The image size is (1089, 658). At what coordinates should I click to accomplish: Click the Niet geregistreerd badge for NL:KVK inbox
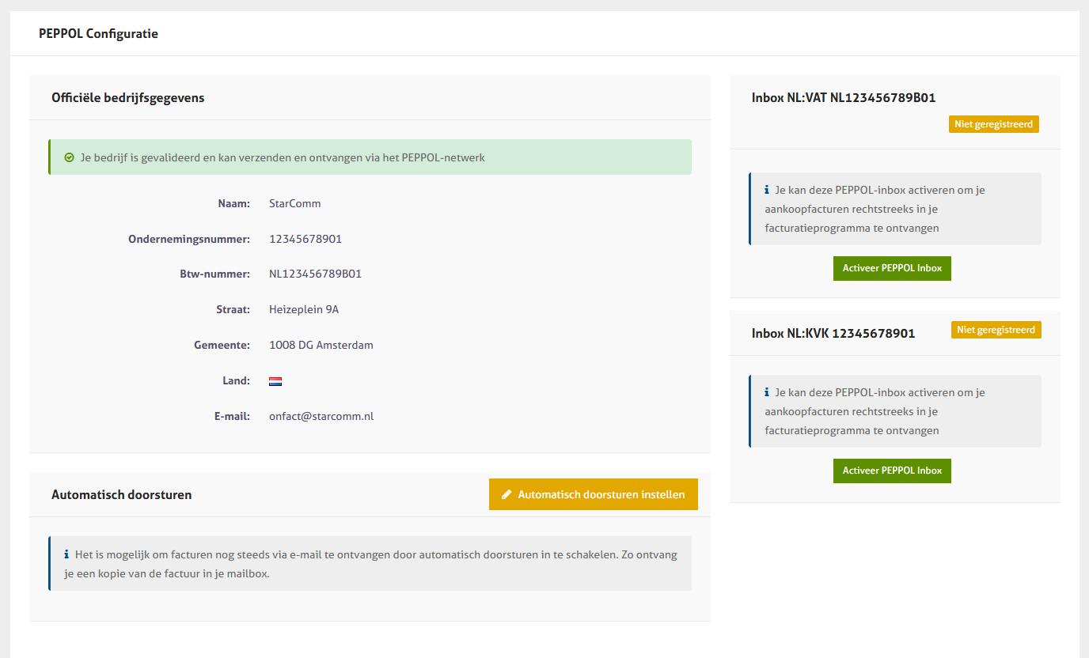click(996, 330)
